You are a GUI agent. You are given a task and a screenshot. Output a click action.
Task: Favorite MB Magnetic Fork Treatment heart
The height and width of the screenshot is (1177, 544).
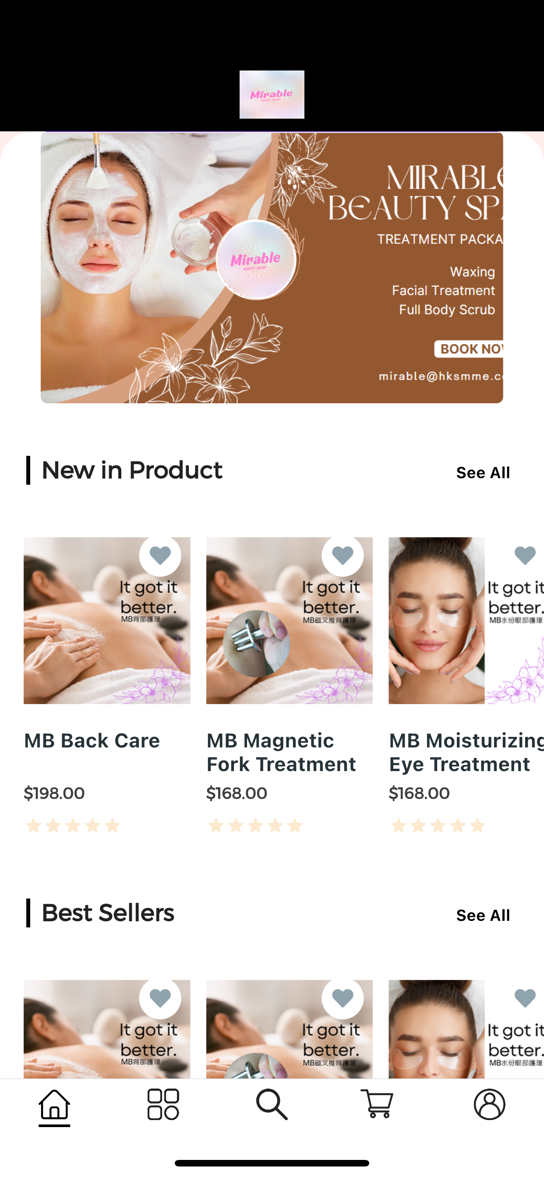point(343,556)
